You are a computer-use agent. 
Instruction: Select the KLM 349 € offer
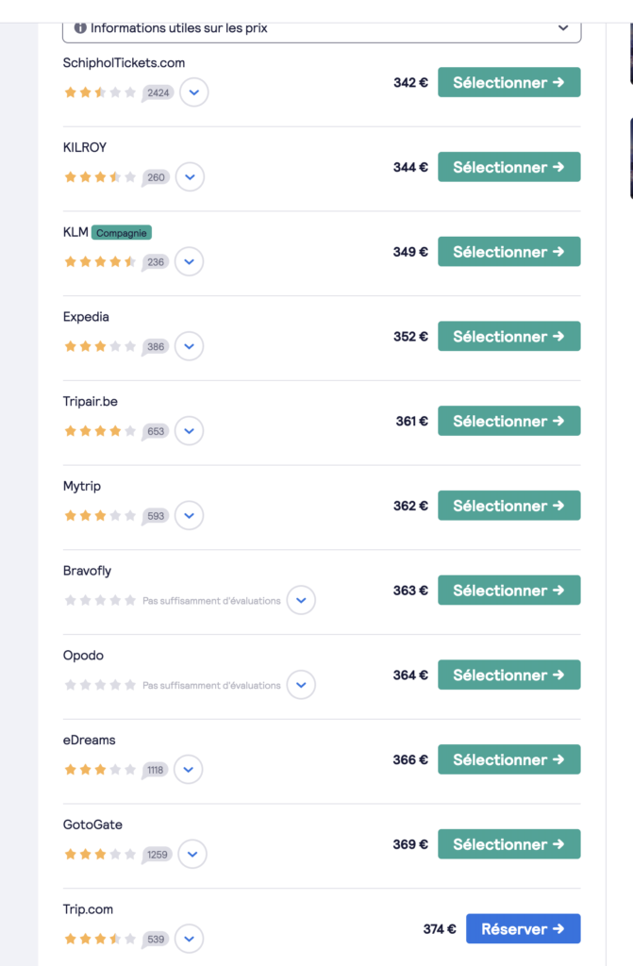pos(509,252)
